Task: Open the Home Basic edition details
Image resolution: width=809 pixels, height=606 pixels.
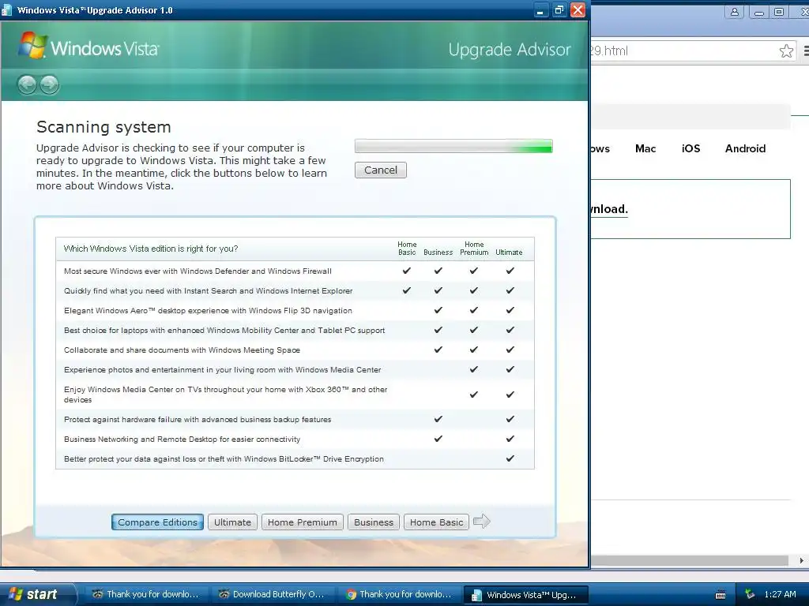Action: pos(436,522)
